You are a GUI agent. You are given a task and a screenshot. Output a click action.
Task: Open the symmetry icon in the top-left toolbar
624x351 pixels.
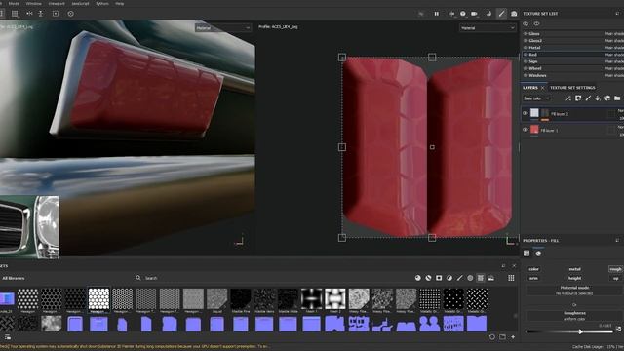point(29,14)
